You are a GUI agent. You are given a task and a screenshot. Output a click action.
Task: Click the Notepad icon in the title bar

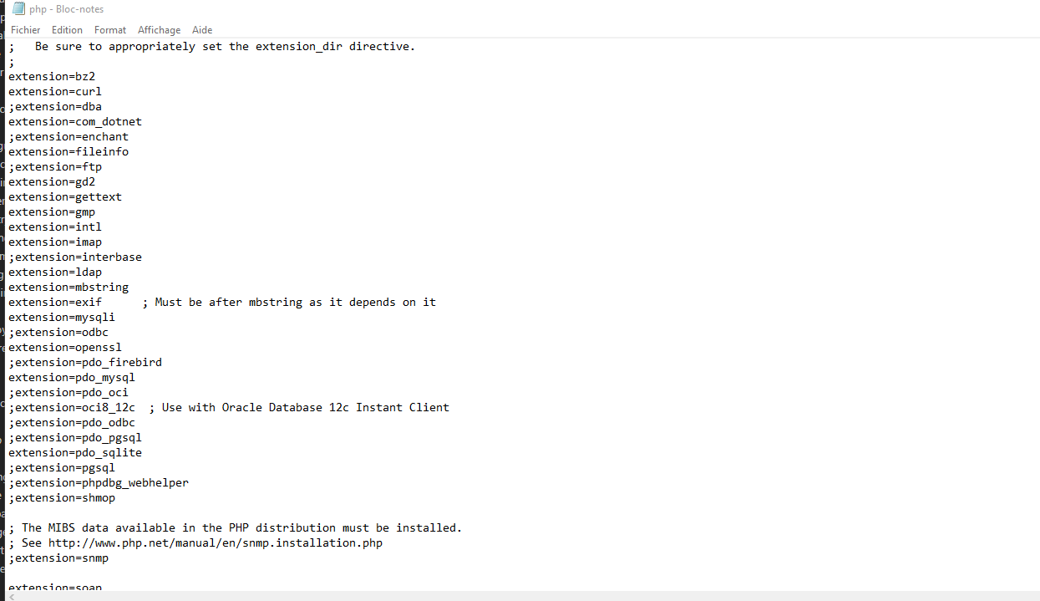(18, 9)
